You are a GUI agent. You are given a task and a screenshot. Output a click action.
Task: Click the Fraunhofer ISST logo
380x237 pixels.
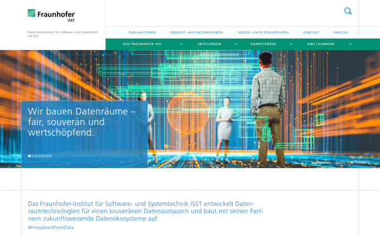(51, 15)
